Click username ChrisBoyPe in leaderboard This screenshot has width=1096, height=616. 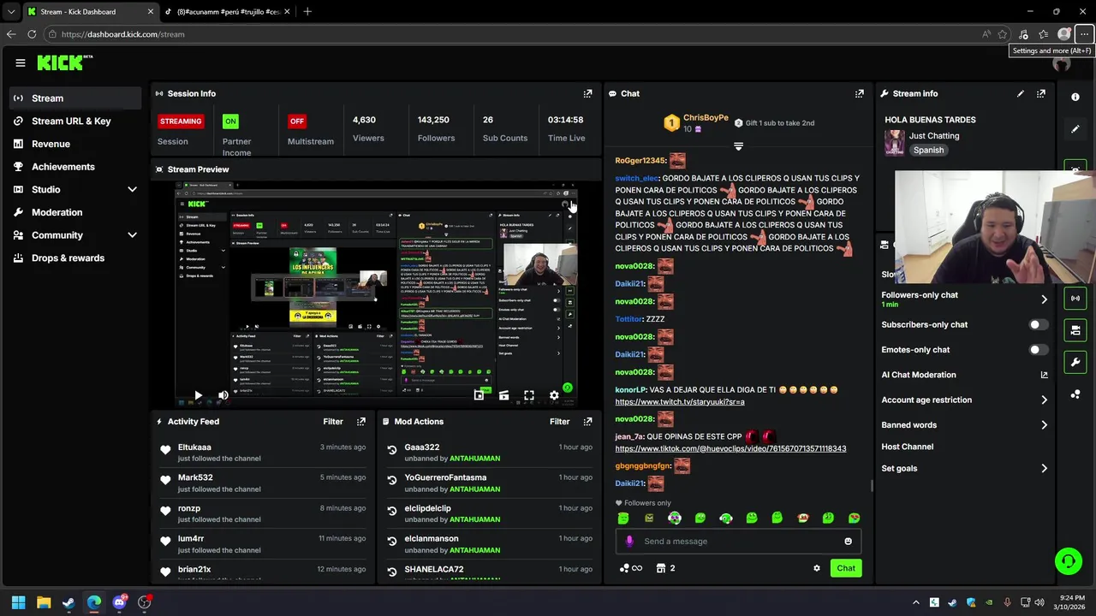click(x=706, y=118)
